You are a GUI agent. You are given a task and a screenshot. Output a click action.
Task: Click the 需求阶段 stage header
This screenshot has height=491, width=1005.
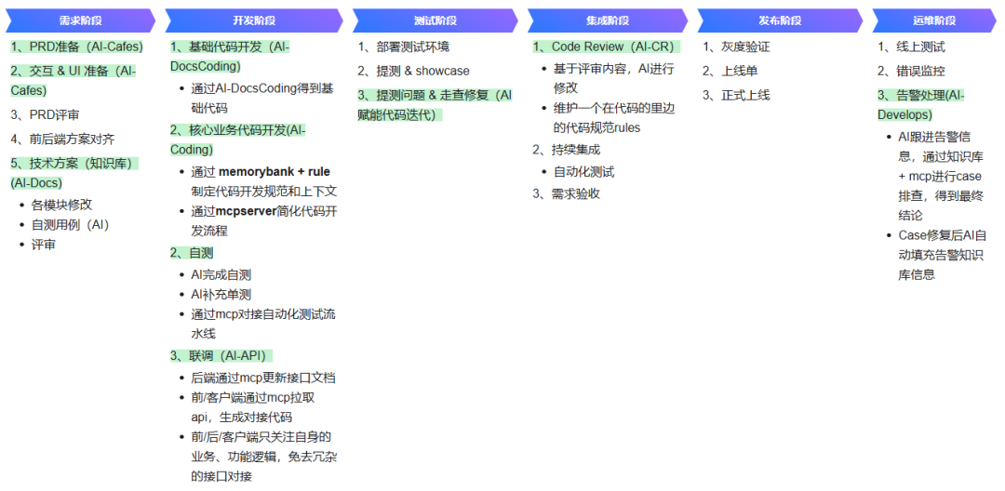click(80, 20)
